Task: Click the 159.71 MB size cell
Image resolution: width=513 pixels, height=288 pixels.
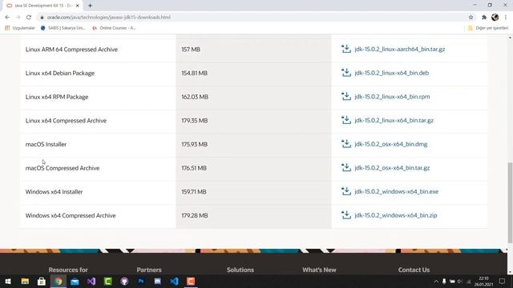Action: (253, 192)
